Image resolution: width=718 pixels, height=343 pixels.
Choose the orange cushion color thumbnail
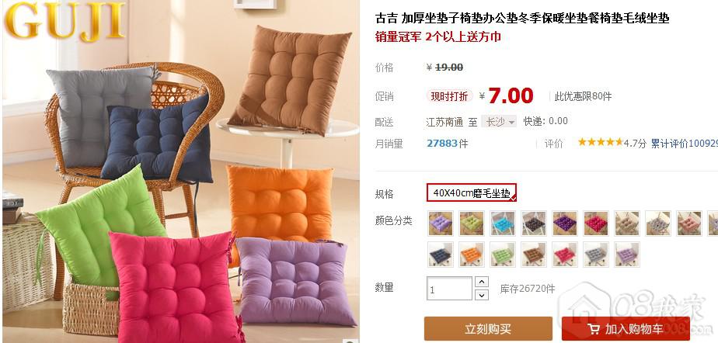click(x=472, y=255)
